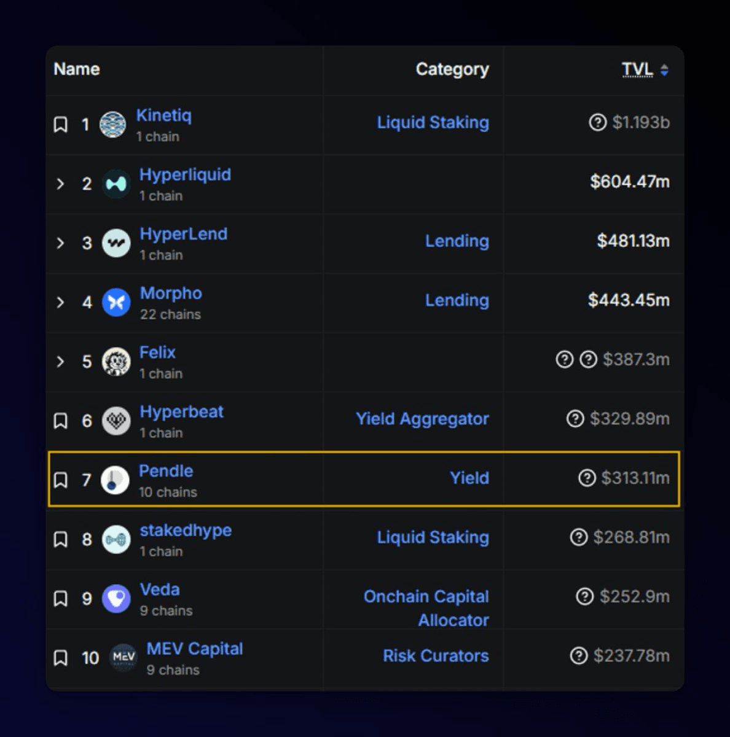The image size is (730, 737).
Task: Open the Hyperliquid protocol link
Action: click(x=185, y=174)
